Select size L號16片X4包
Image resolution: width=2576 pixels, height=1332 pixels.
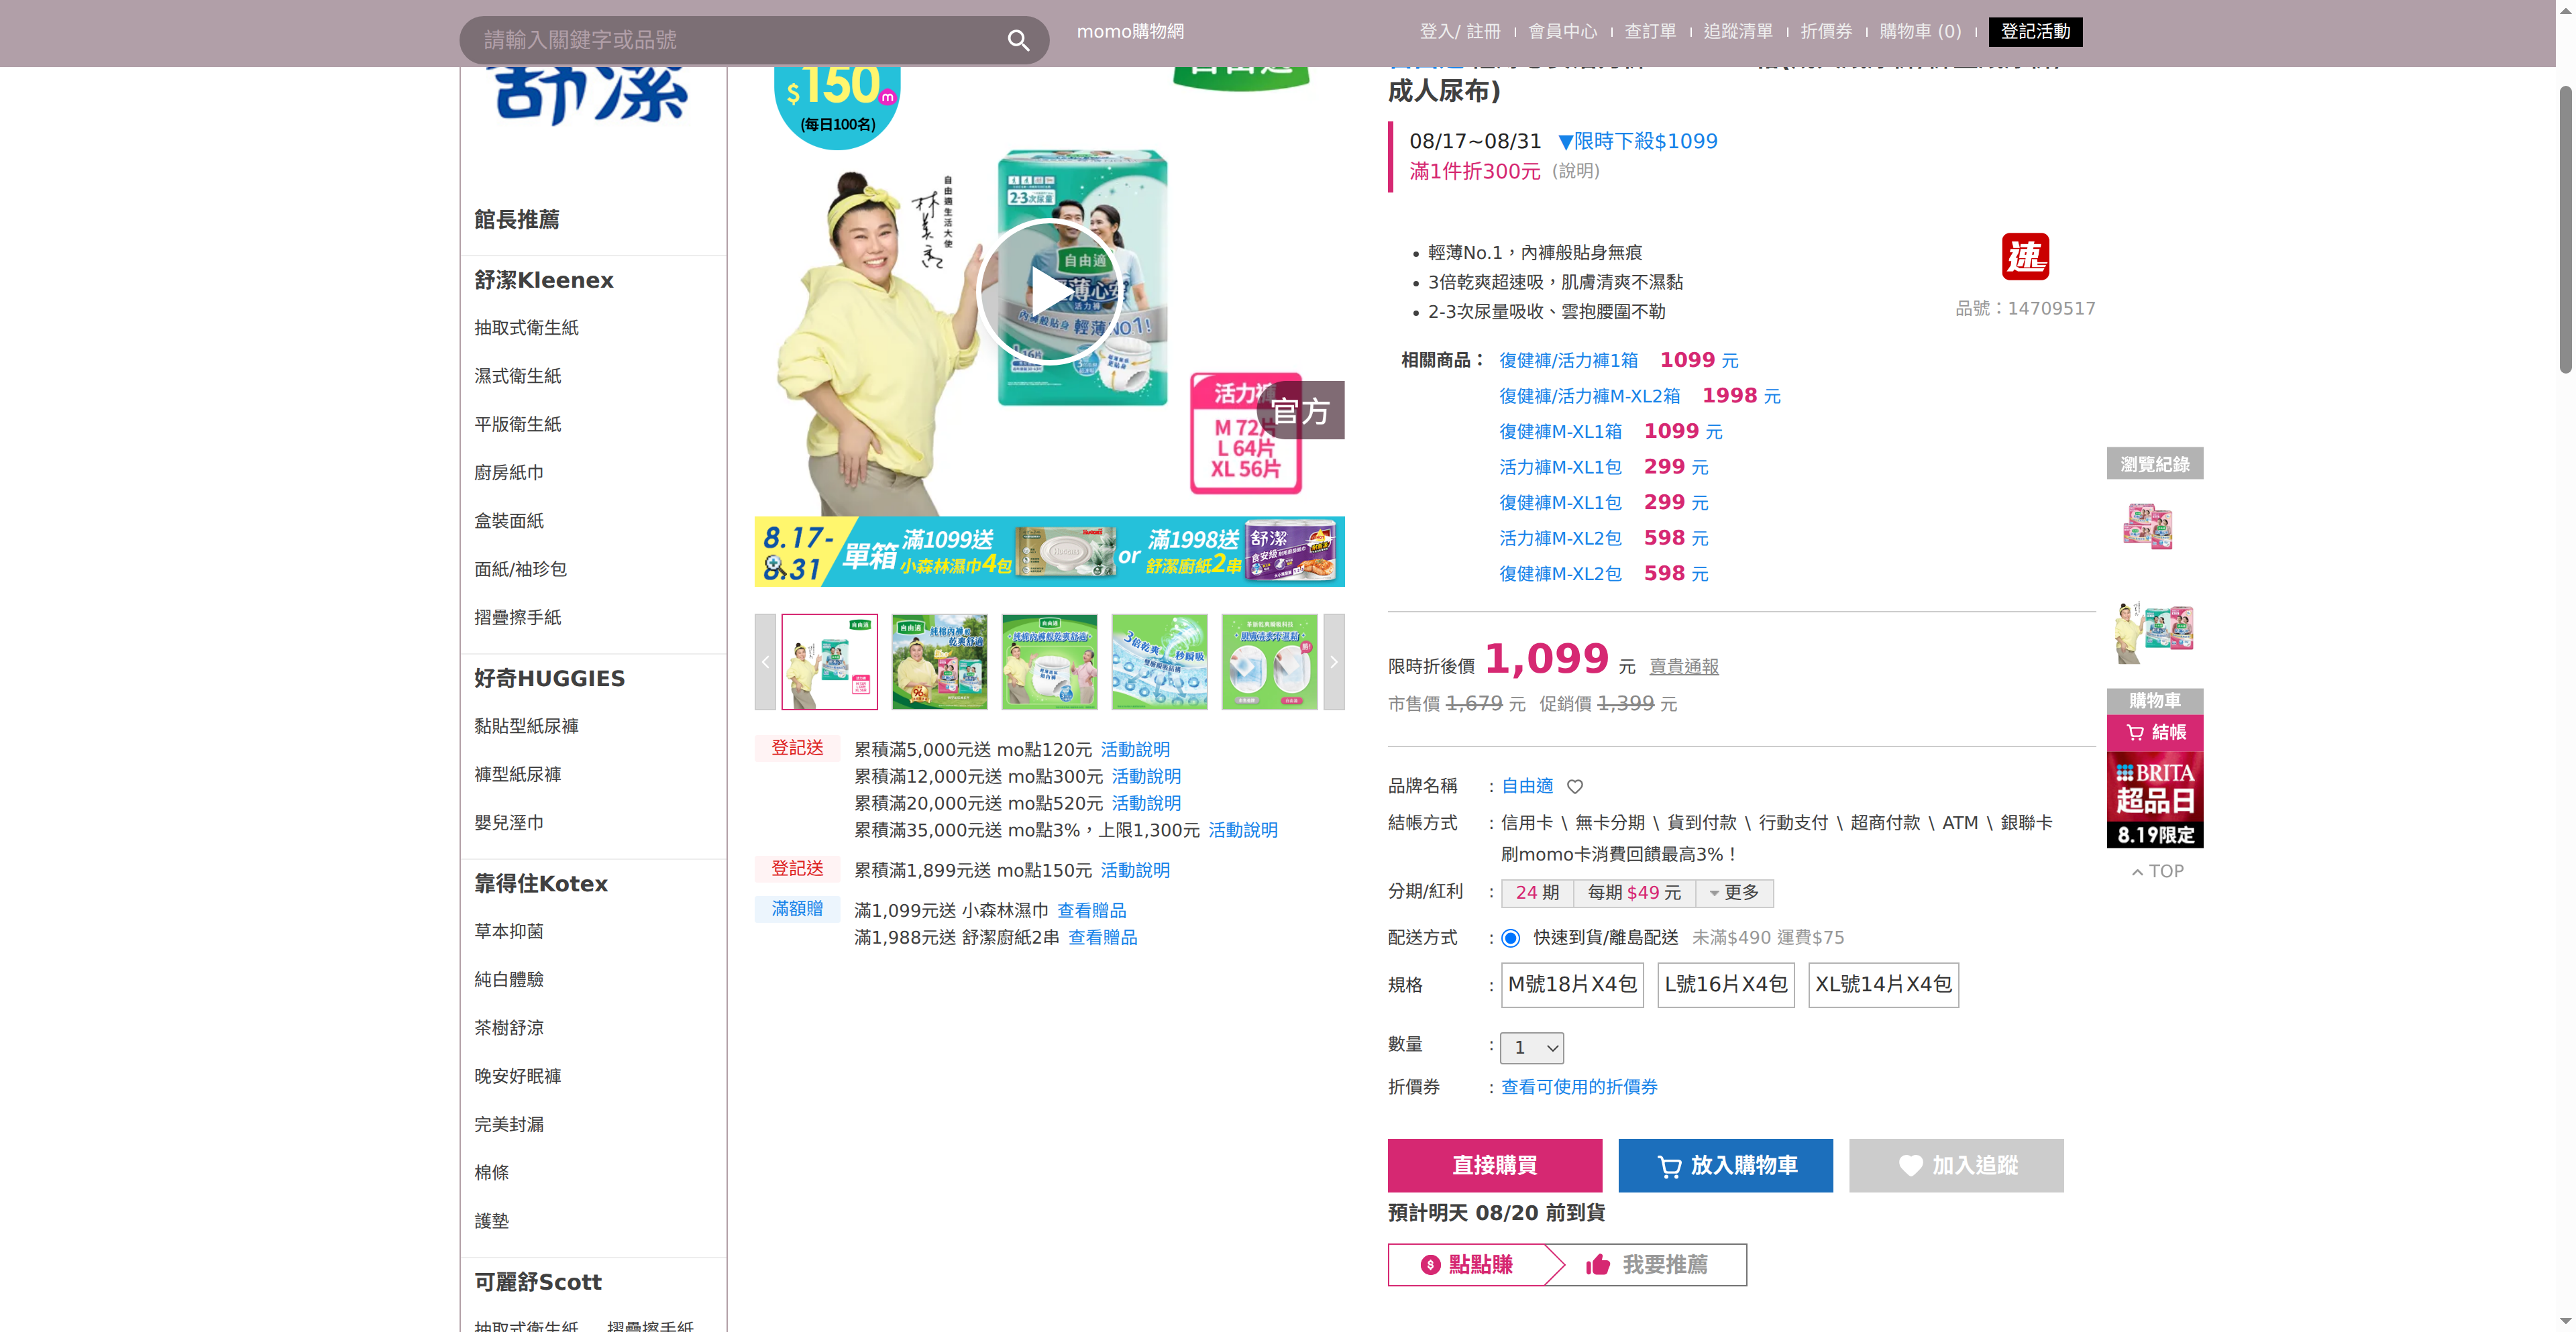pos(1726,985)
